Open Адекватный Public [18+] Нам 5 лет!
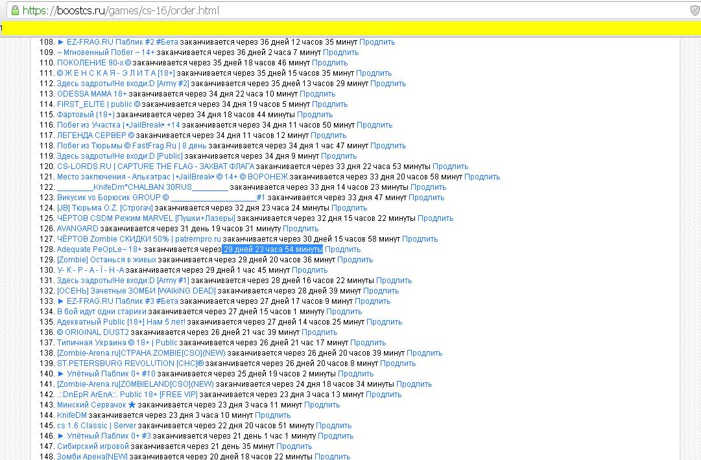This screenshot has height=460, width=701. pos(121,321)
